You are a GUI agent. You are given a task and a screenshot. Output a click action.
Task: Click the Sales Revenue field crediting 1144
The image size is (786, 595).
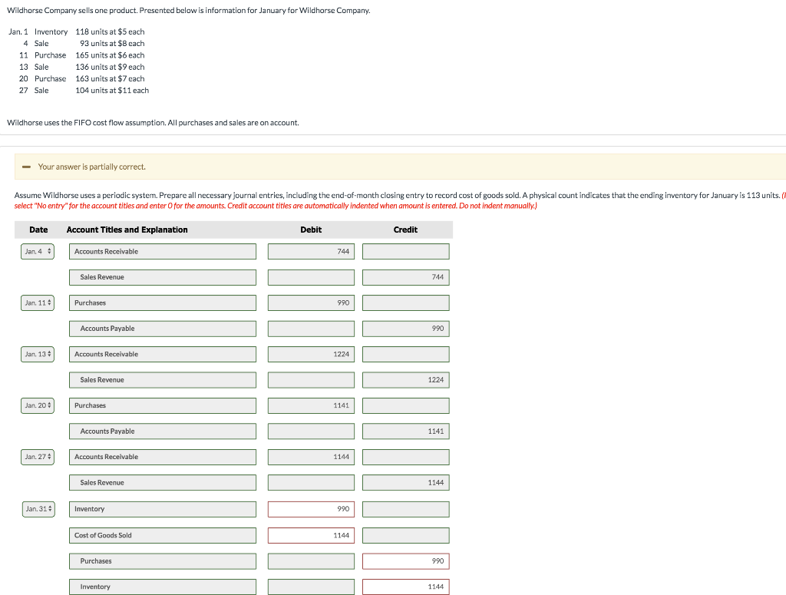[x=163, y=483]
